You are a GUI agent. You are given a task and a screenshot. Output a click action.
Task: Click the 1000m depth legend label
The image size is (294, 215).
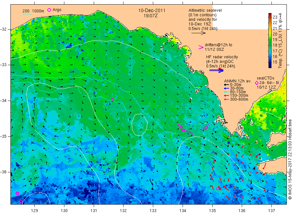point(38,11)
